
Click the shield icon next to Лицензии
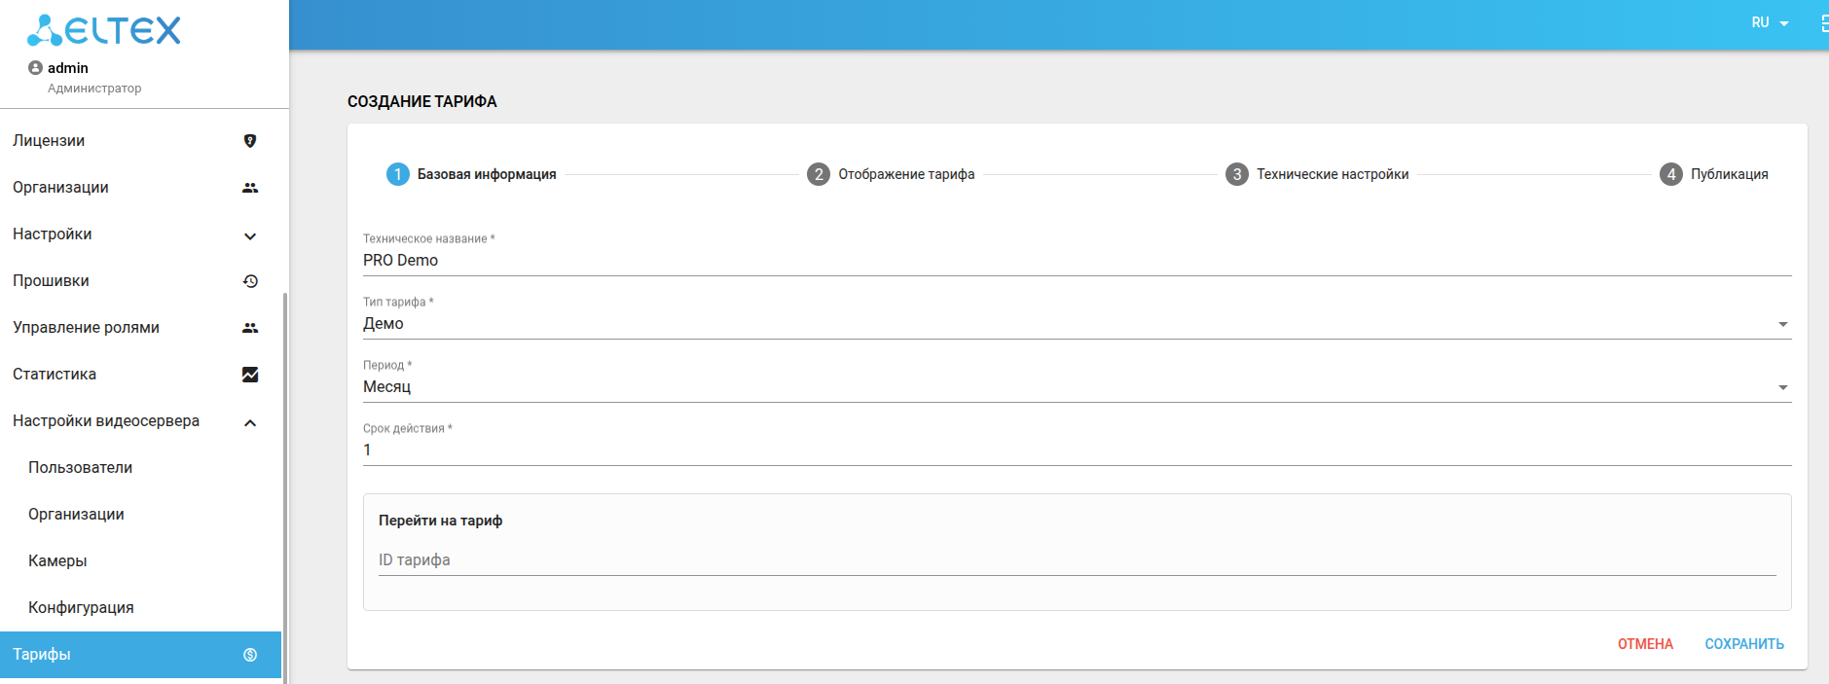pos(250,141)
